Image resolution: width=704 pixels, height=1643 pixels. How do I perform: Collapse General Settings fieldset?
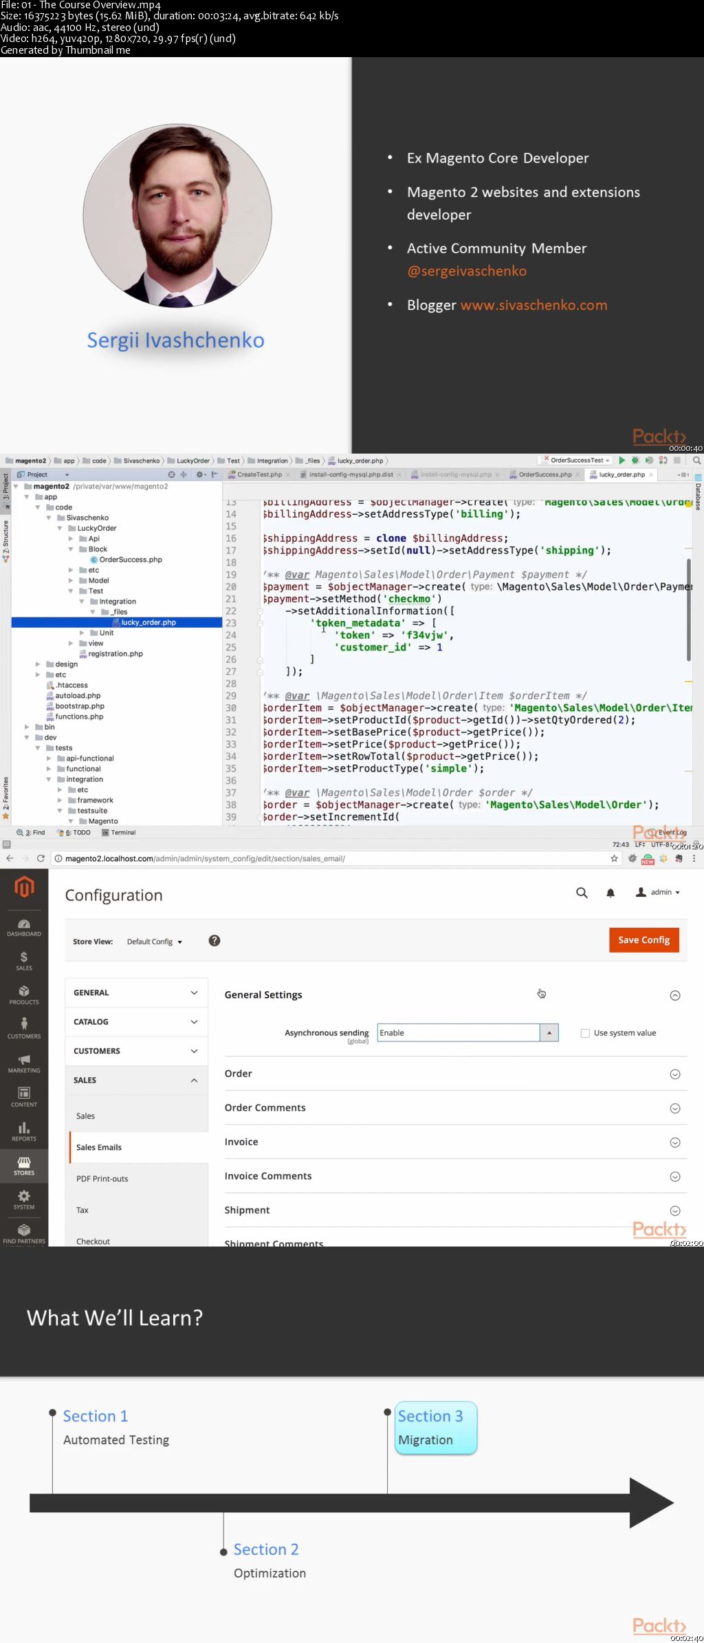tap(675, 995)
